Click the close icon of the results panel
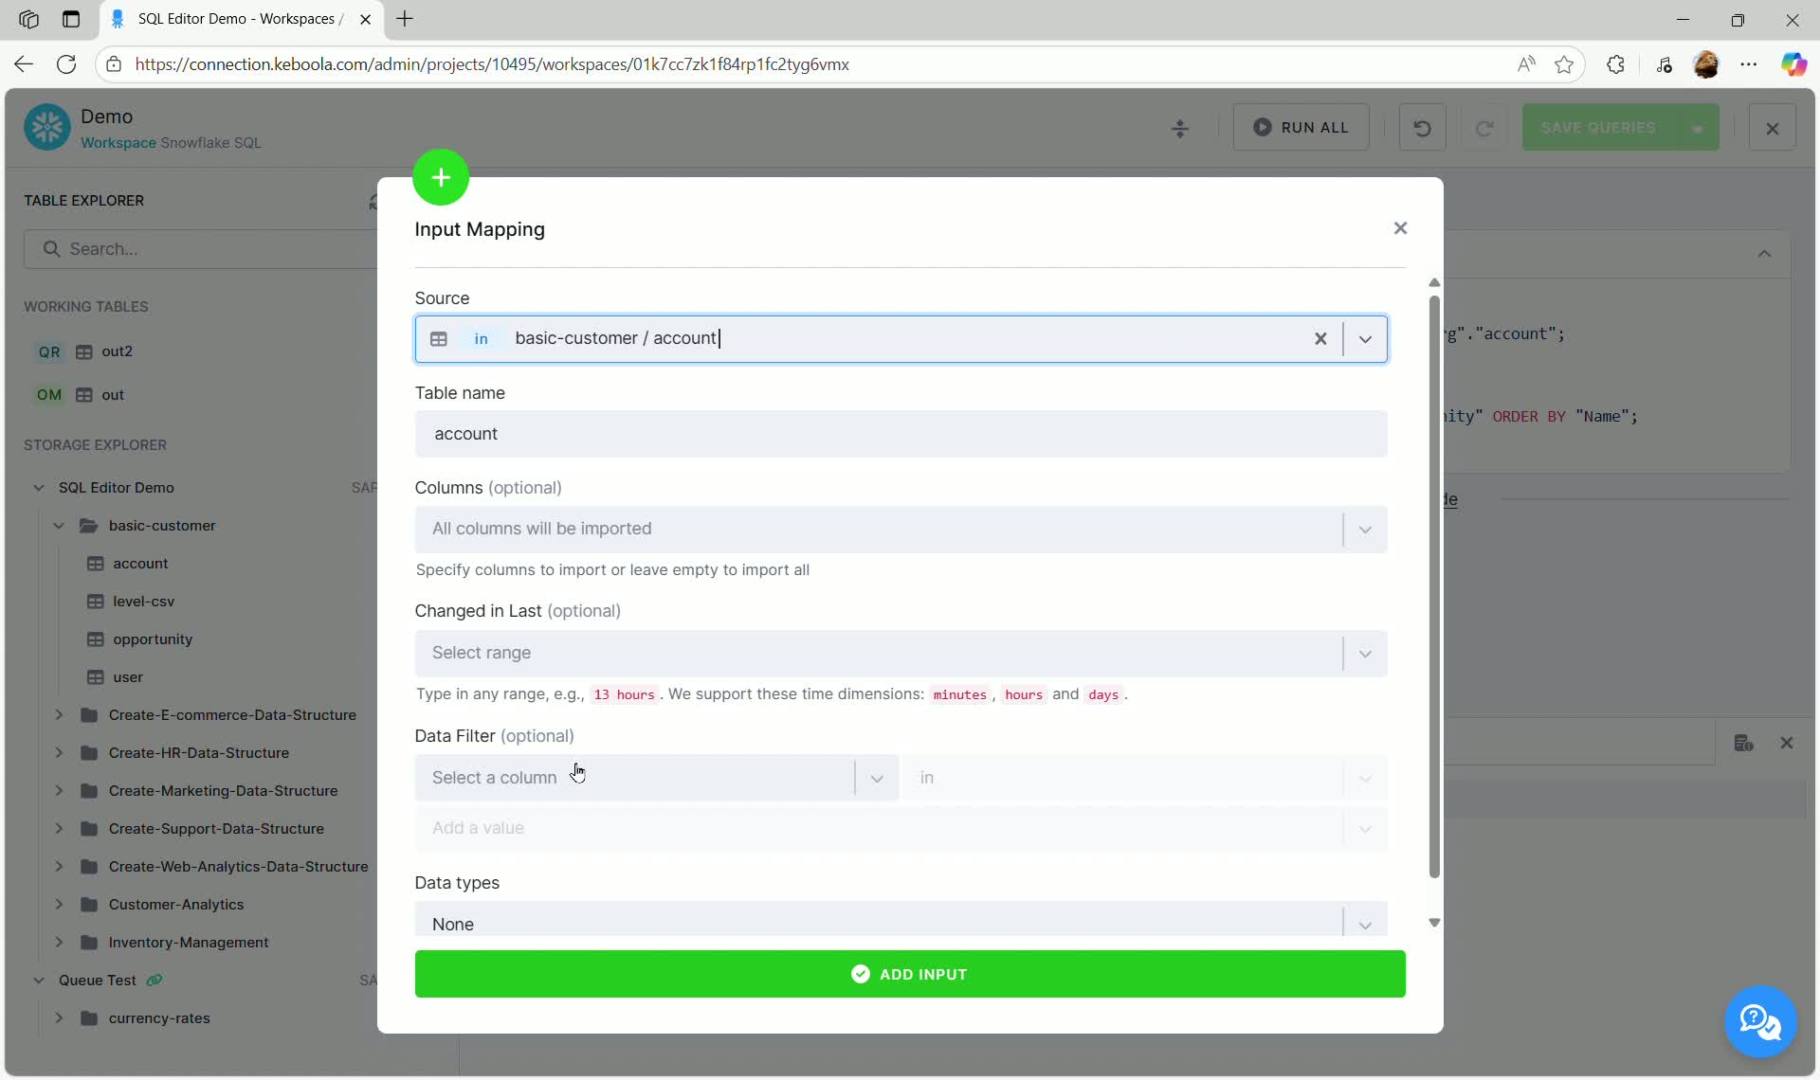Viewport: 1820px width, 1080px height. [x=1788, y=743]
